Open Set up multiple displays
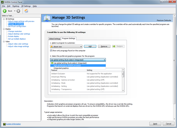This screenshot has height=128, width=177. click(x=17, y=39)
